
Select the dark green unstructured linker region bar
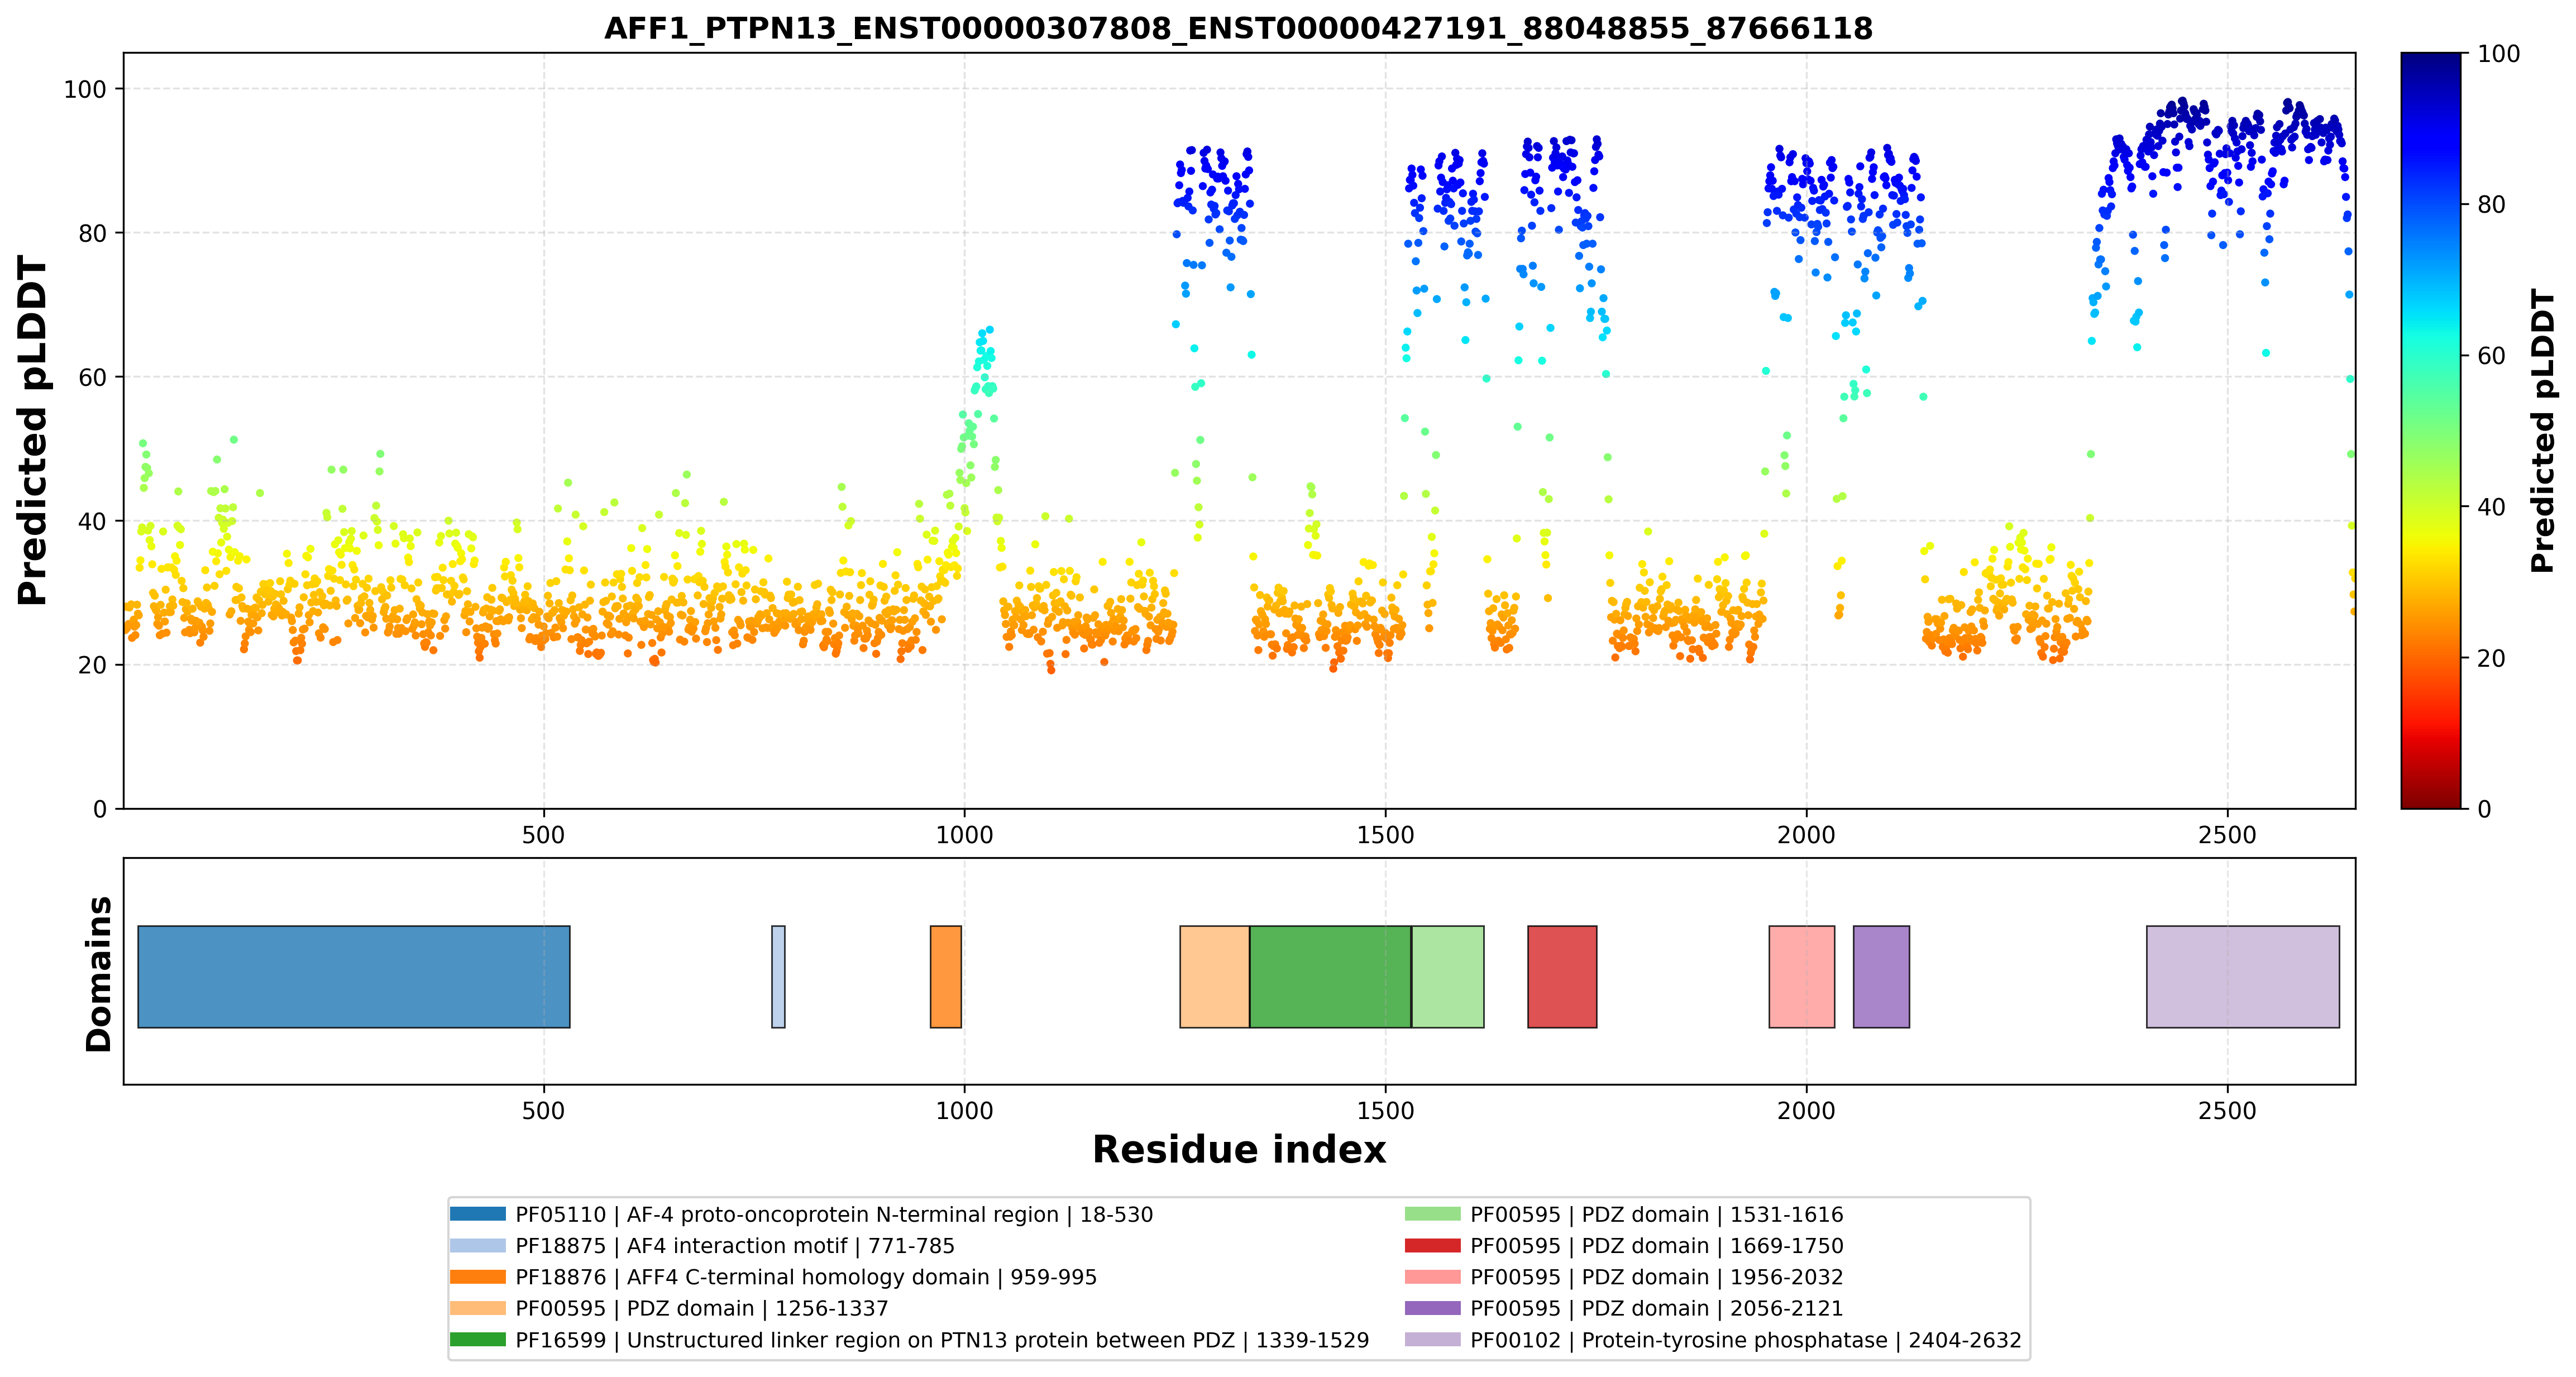point(1330,976)
